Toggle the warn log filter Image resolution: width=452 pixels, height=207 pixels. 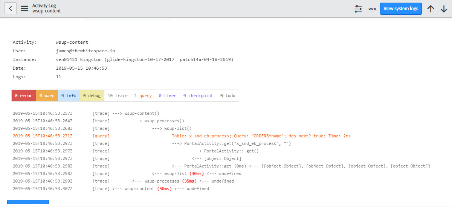pyautogui.click(x=47, y=96)
